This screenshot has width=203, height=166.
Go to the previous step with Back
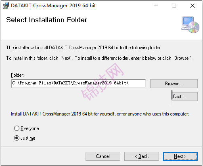click(x=142, y=156)
